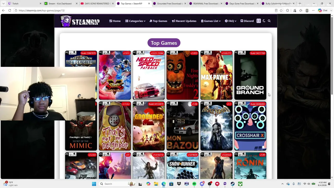
Task: Open Edge settings and more menu
Action: click(313, 10)
